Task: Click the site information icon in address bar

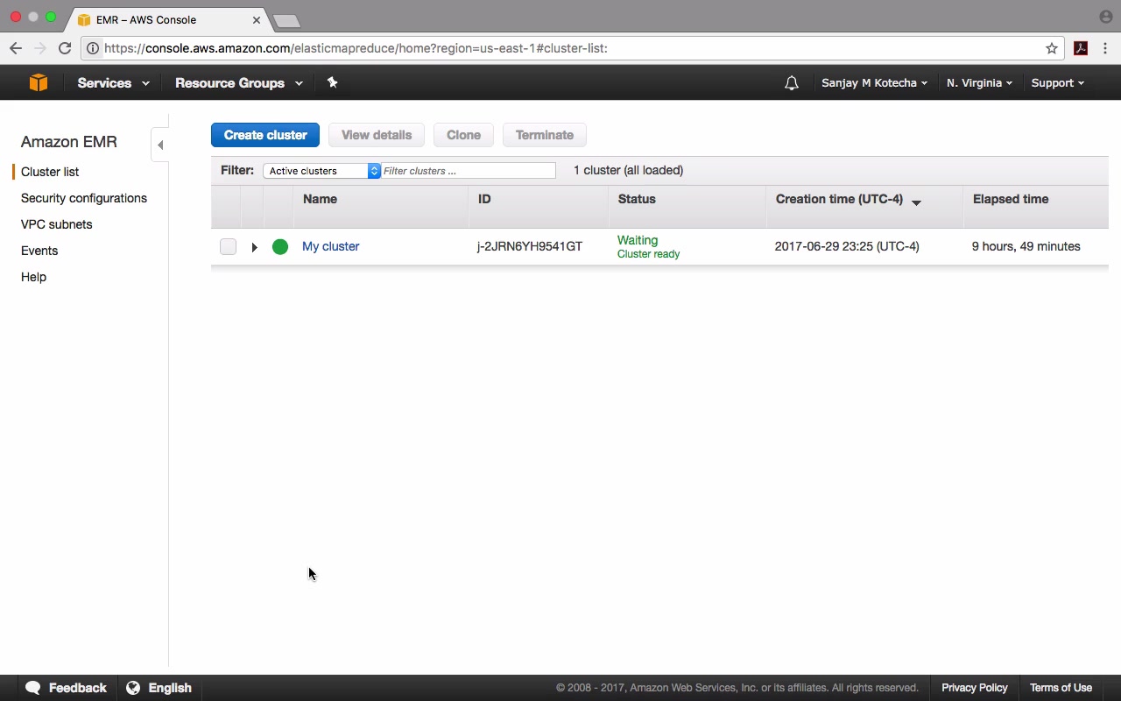Action: pos(93,48)
